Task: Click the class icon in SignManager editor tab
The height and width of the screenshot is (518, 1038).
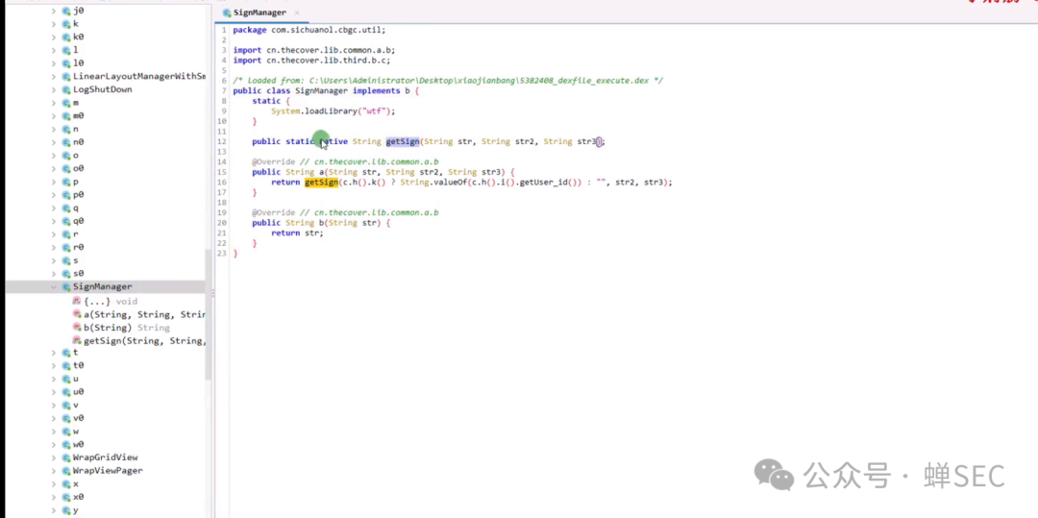Action: 227,12
